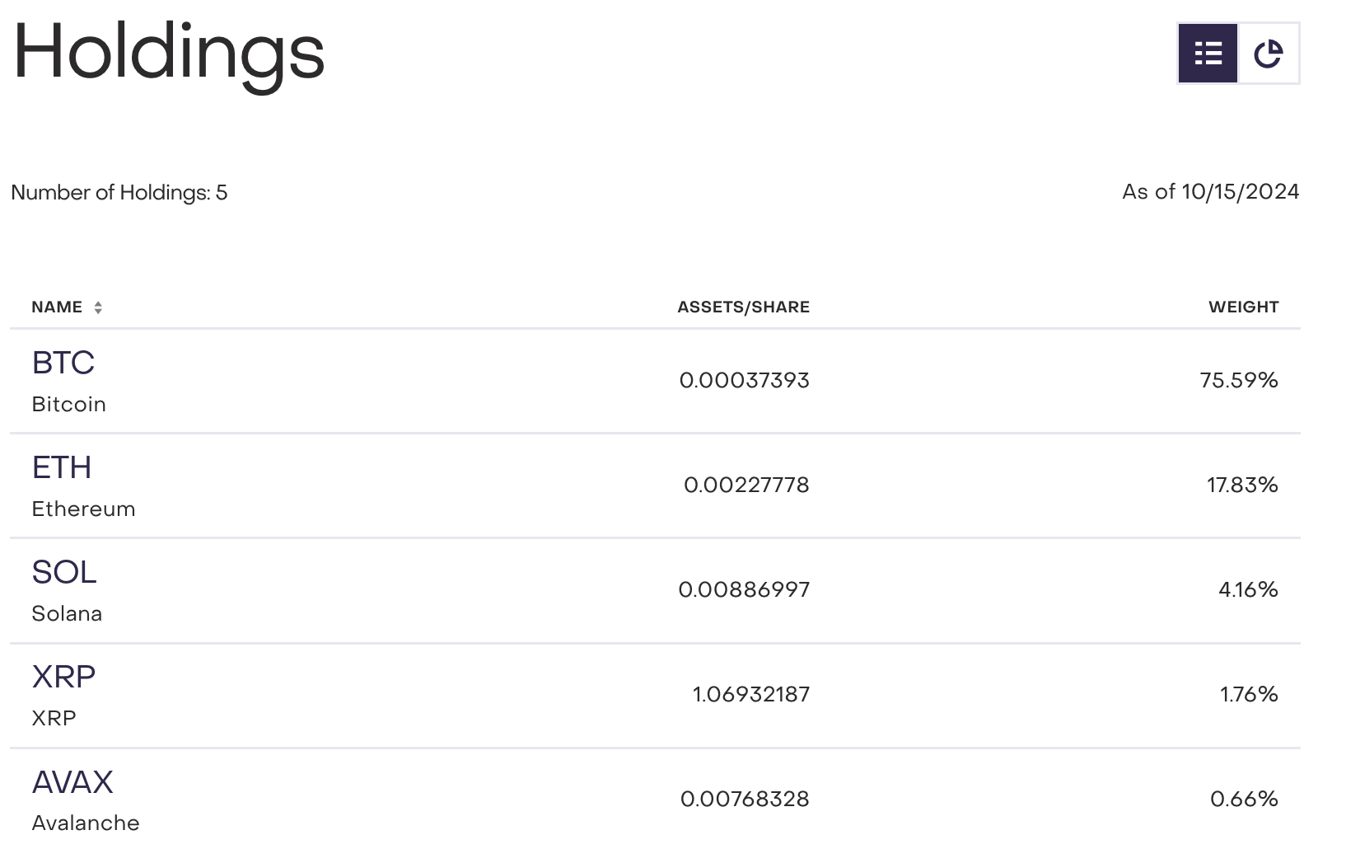Click the Holdings heading
Screen dimensions: 1346x849
tap(169, 53)
